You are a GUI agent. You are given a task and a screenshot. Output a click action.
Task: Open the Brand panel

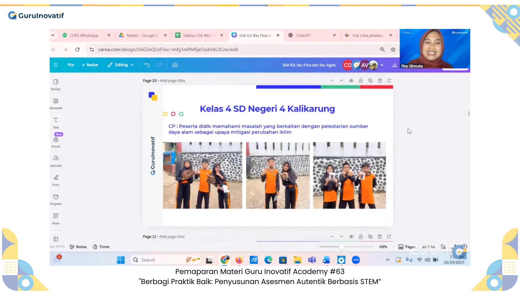(x=56, y=141)
